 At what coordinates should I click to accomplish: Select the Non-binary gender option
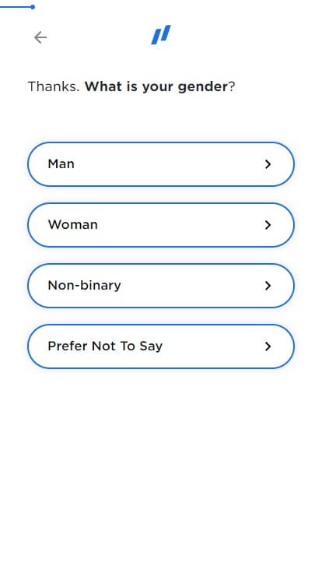pyautogui.click(x=161, y=286)
